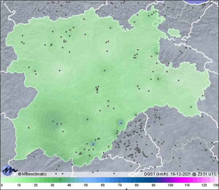Click the station diamond overlapping the color scale at 35
219x190 pixels.
pos(60,179)
